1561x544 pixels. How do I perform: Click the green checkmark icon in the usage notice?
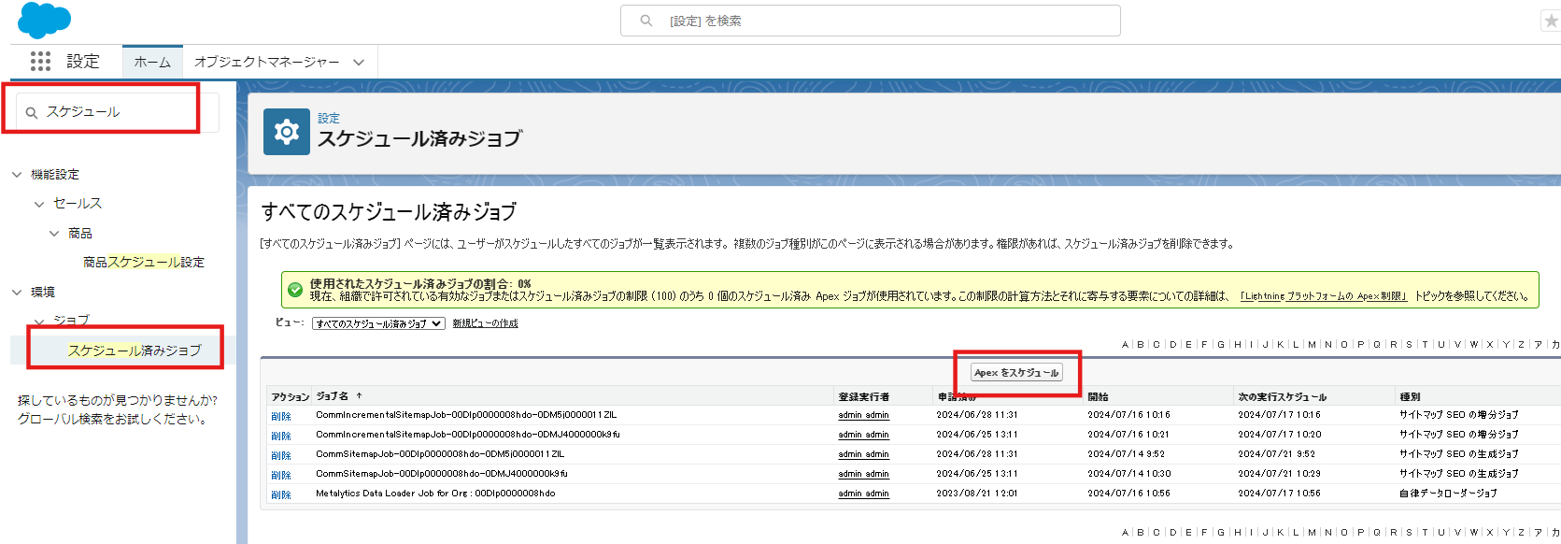click(x=295, y=290)
